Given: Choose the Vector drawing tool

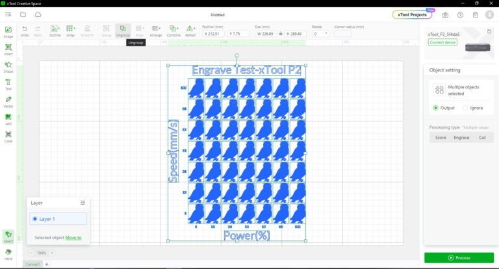Looking at the screenshot, I should tap(8, 100).
